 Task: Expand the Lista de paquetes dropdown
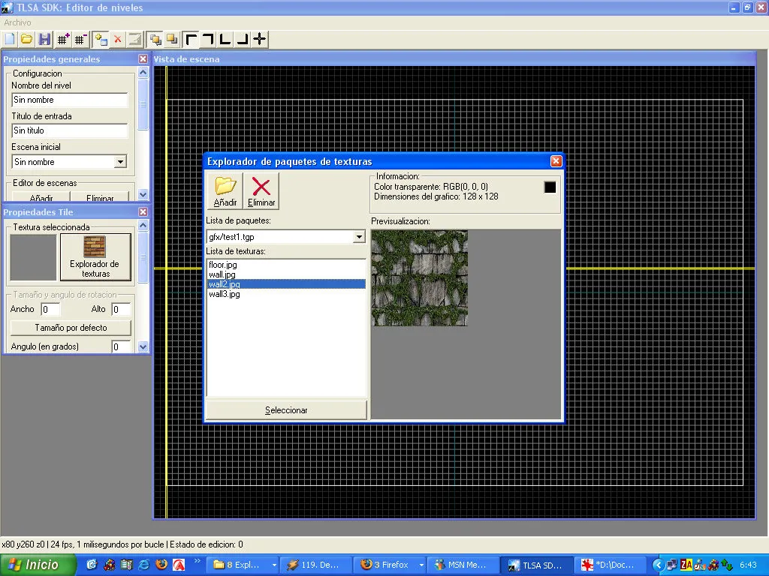click(359, 237)
